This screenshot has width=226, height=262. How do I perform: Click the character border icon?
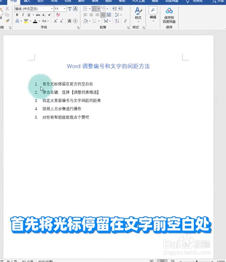(x=76, y=9)
